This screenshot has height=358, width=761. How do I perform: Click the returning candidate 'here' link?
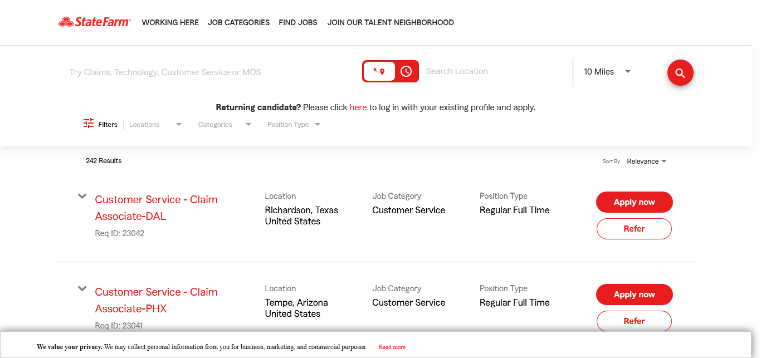pos(358,107)
